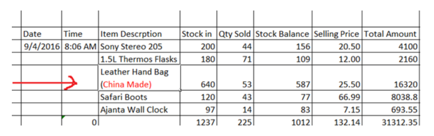The width and height of the screenshot is (434, 136).
Task: Select the Total Amount header cell
Action: tap(391, 34)
